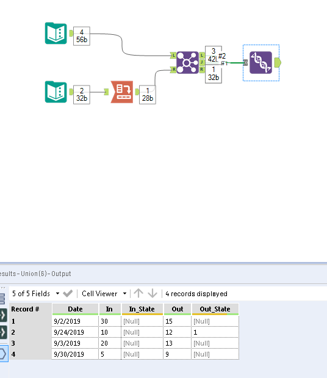Click the Union tool's green output anchor

pos(278,62)
